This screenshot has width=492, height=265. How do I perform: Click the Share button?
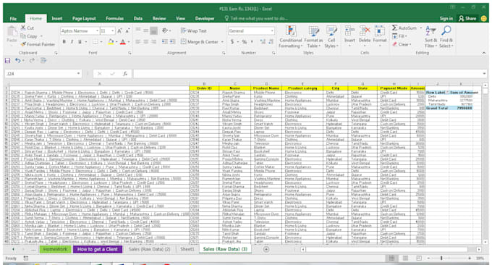point(467,19)
